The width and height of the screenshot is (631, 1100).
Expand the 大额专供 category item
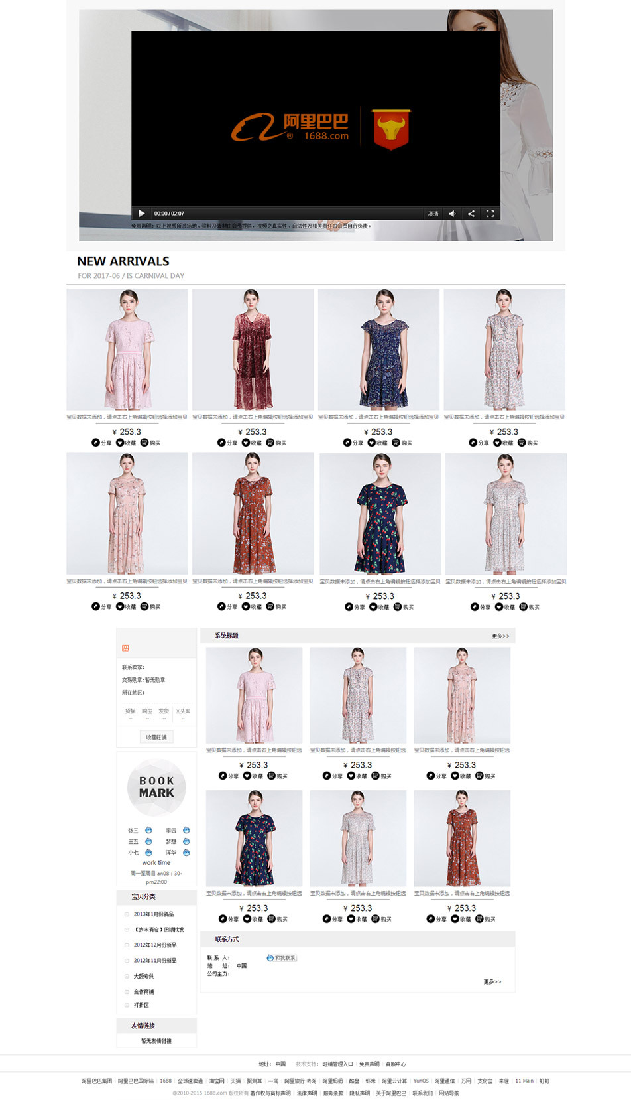(143, 977)
